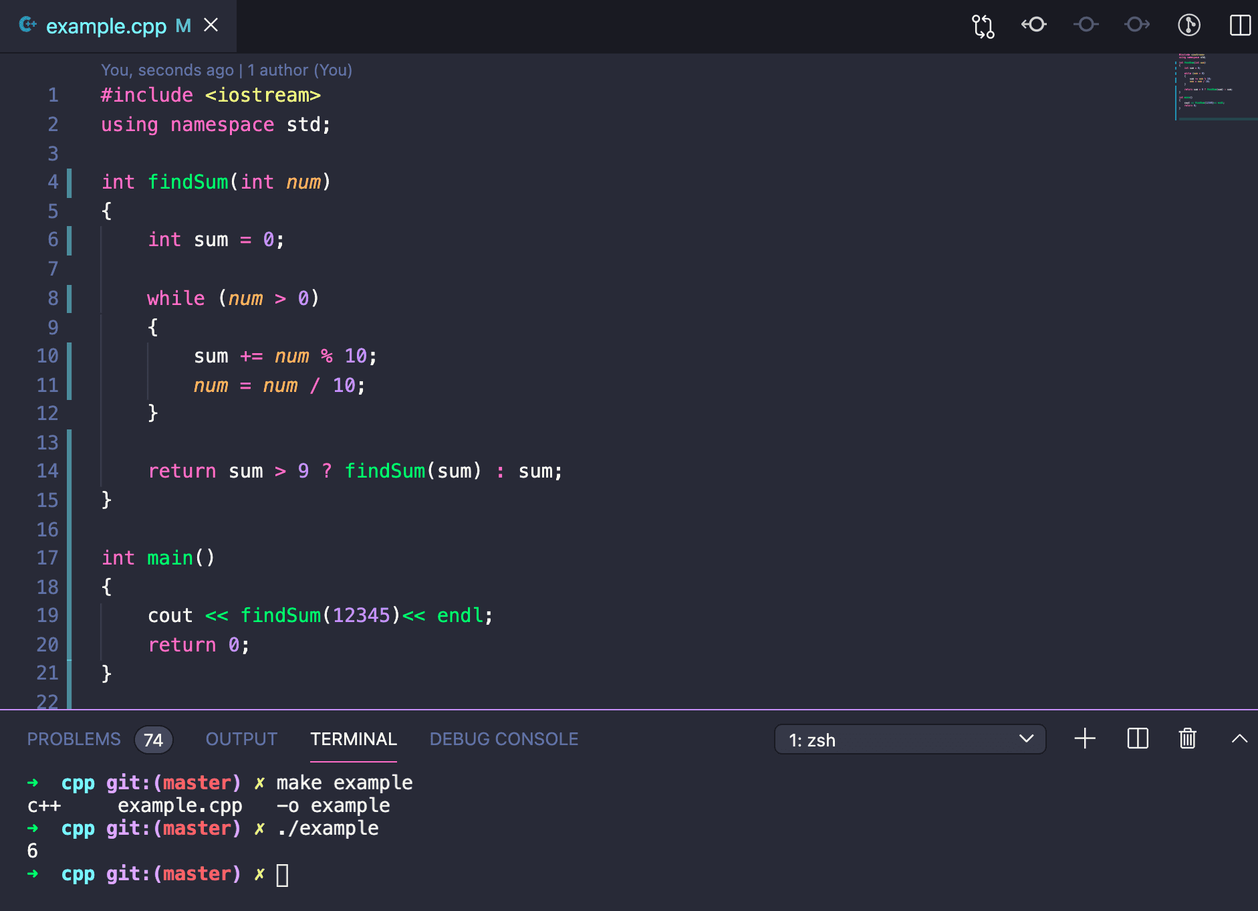Maximize the panel with the chevron-up icon
Screen dimensions: 1258x911
coord(1239,738)
